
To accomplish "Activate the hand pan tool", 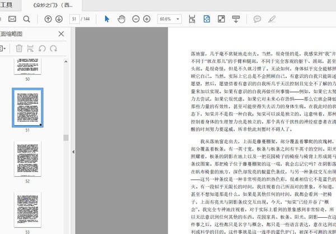I will point(122,19).
